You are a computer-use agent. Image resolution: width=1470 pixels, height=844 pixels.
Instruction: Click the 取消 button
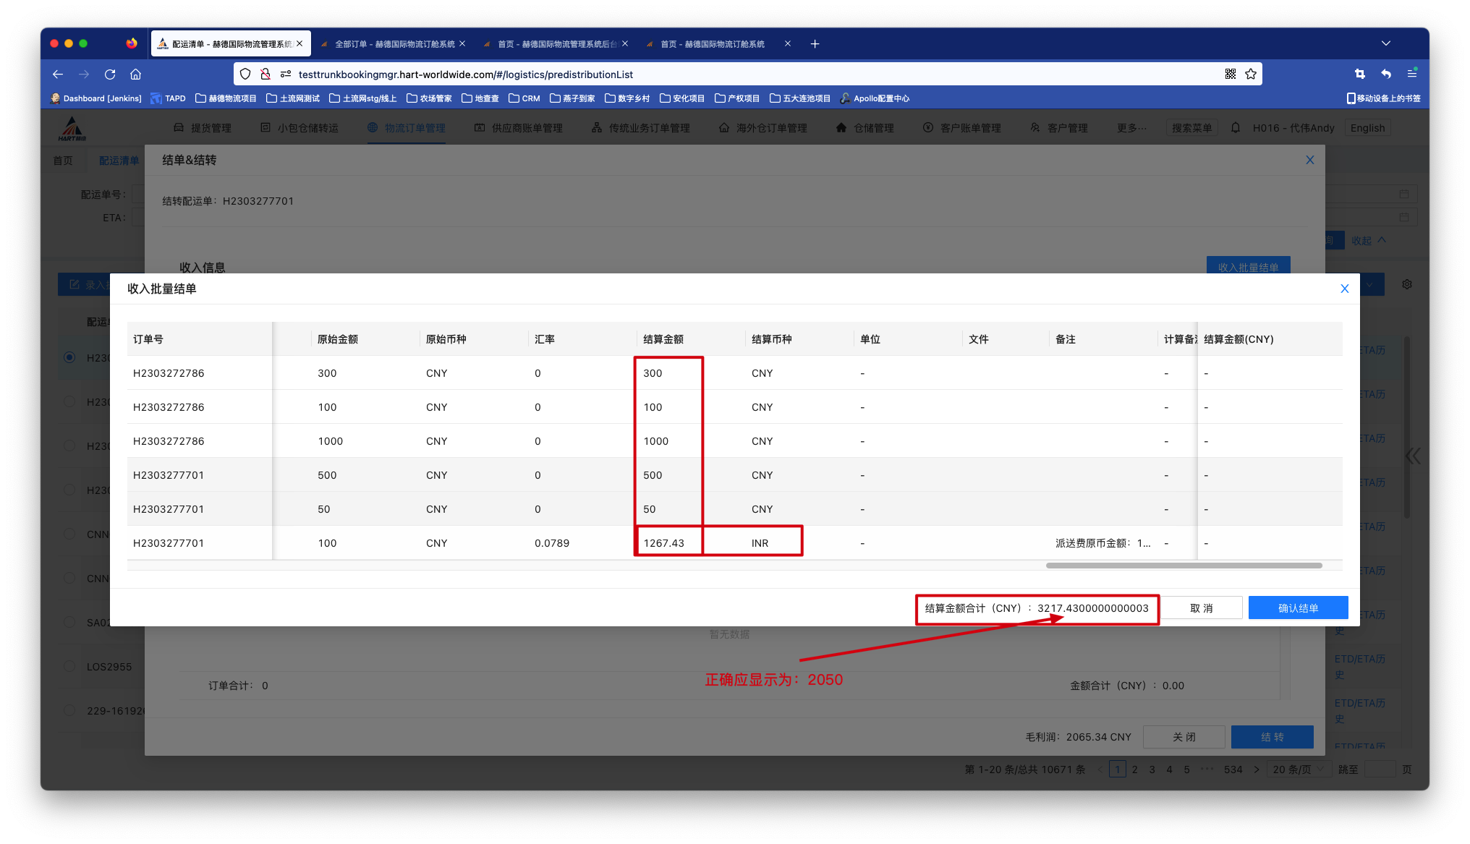pyautogui.click(x=1201, y=608)
